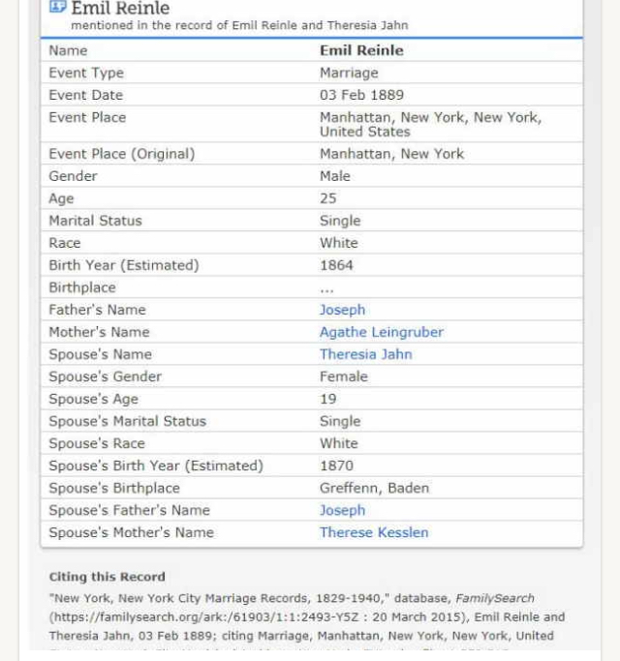620x661 pixels.
Task: Open the spouse's father Joseph link
Action: tap(342, 510)
